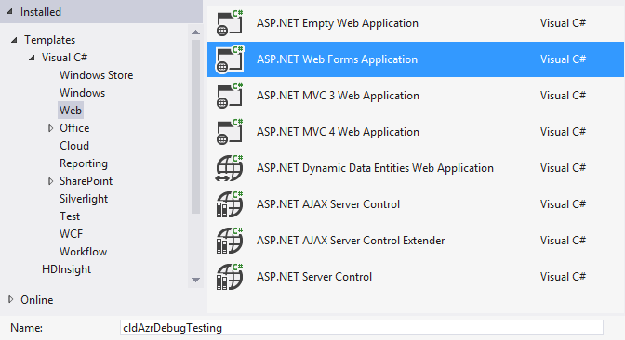
Task: Click the ASP.NET Web Forms Application icon
Action: 230,59
